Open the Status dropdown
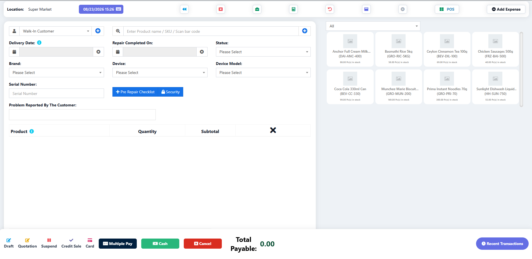This screenshot has height=259, width=532. [263, 52]
